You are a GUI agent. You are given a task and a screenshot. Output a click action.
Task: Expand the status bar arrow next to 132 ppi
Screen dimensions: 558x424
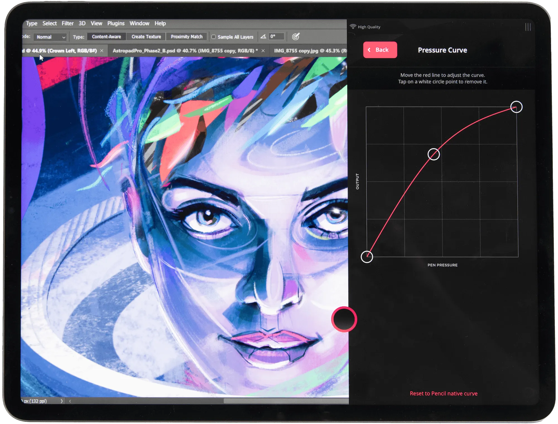coord(62,401)
